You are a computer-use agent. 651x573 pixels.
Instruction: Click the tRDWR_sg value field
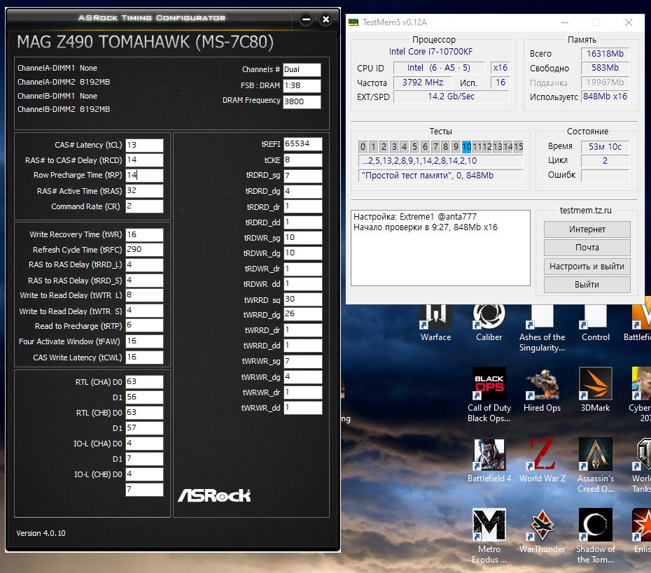(x=302, y=238)
